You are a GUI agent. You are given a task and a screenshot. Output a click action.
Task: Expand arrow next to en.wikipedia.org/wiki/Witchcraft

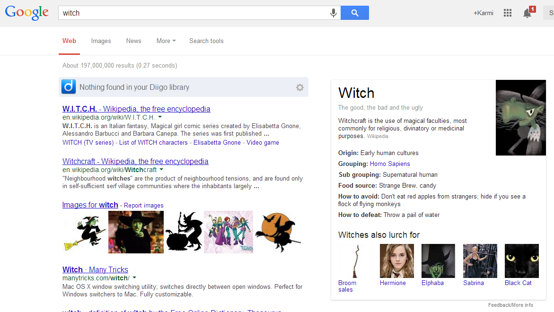click(x=161, y=169)
